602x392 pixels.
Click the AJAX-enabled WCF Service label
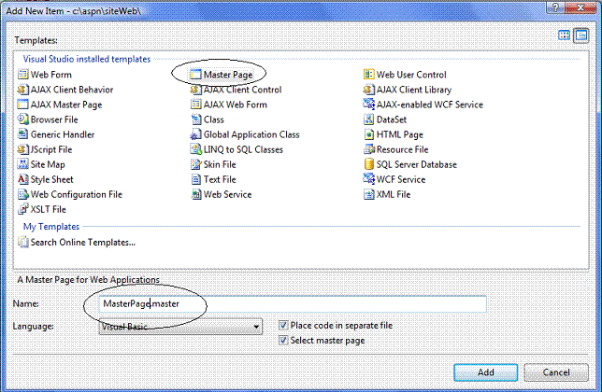[430, 105]
